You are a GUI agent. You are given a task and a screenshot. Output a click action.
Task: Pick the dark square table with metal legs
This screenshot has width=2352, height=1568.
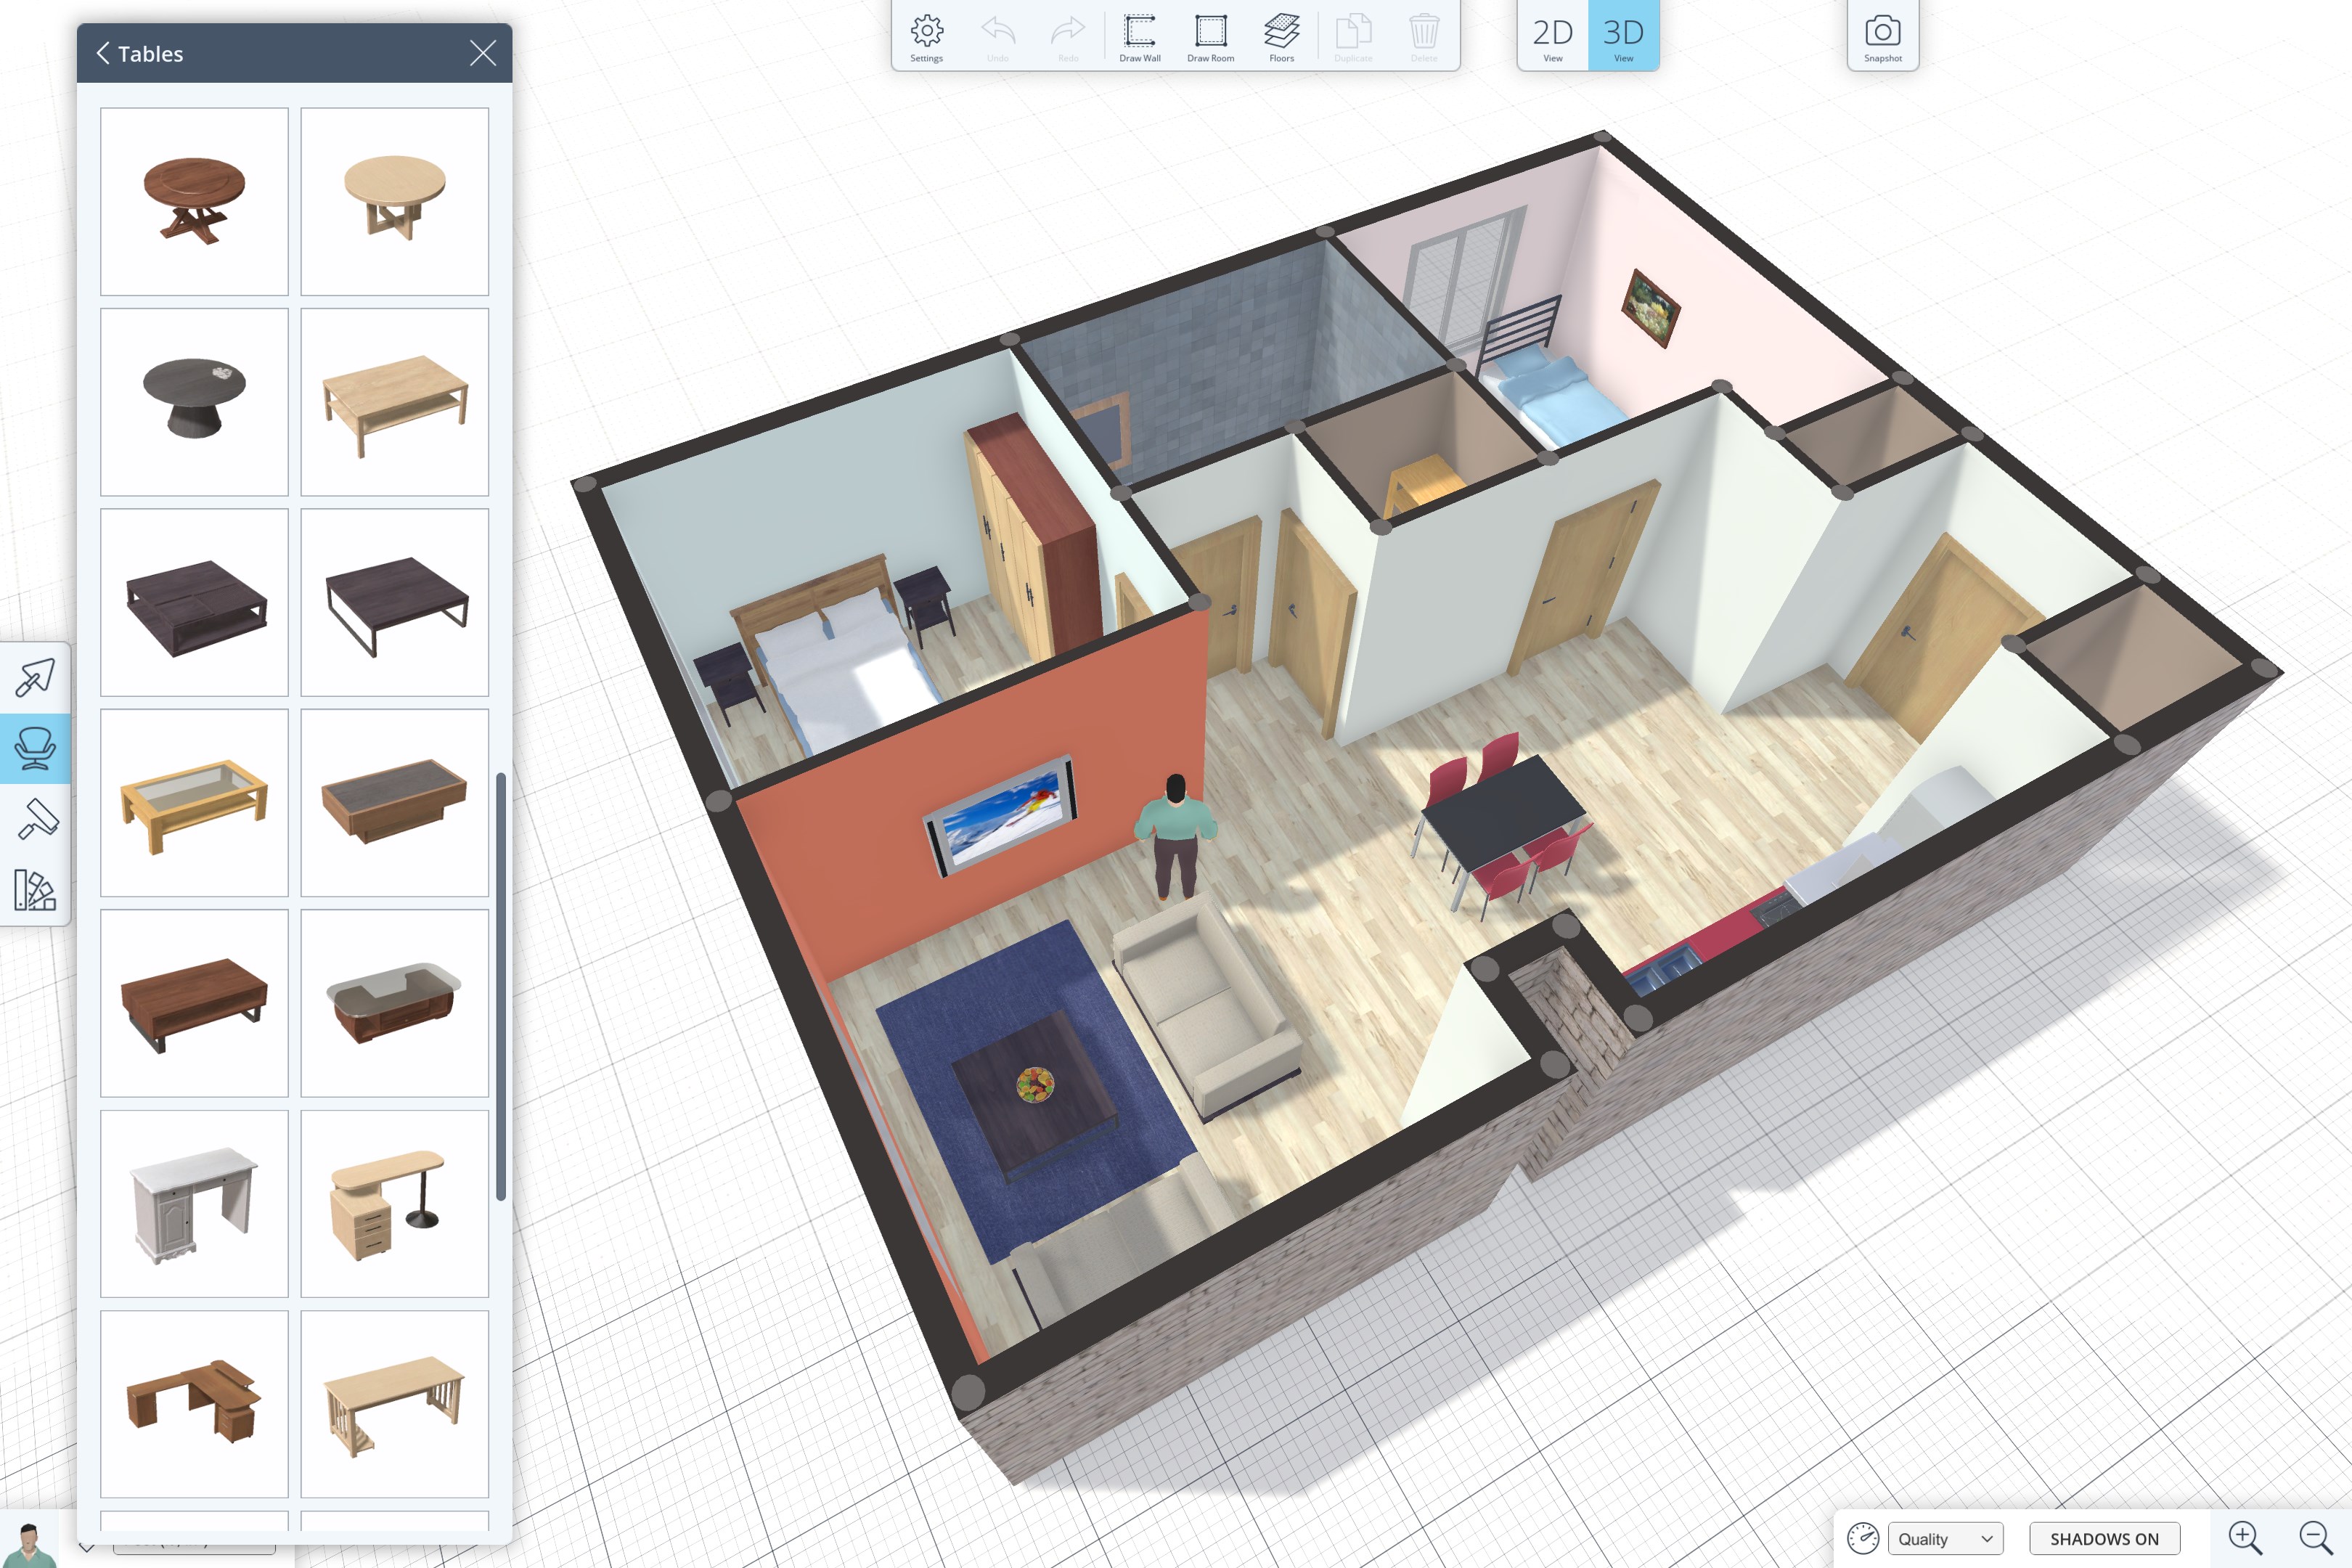(394, 602)
